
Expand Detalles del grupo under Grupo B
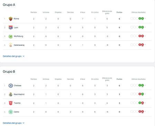(13, 123)
